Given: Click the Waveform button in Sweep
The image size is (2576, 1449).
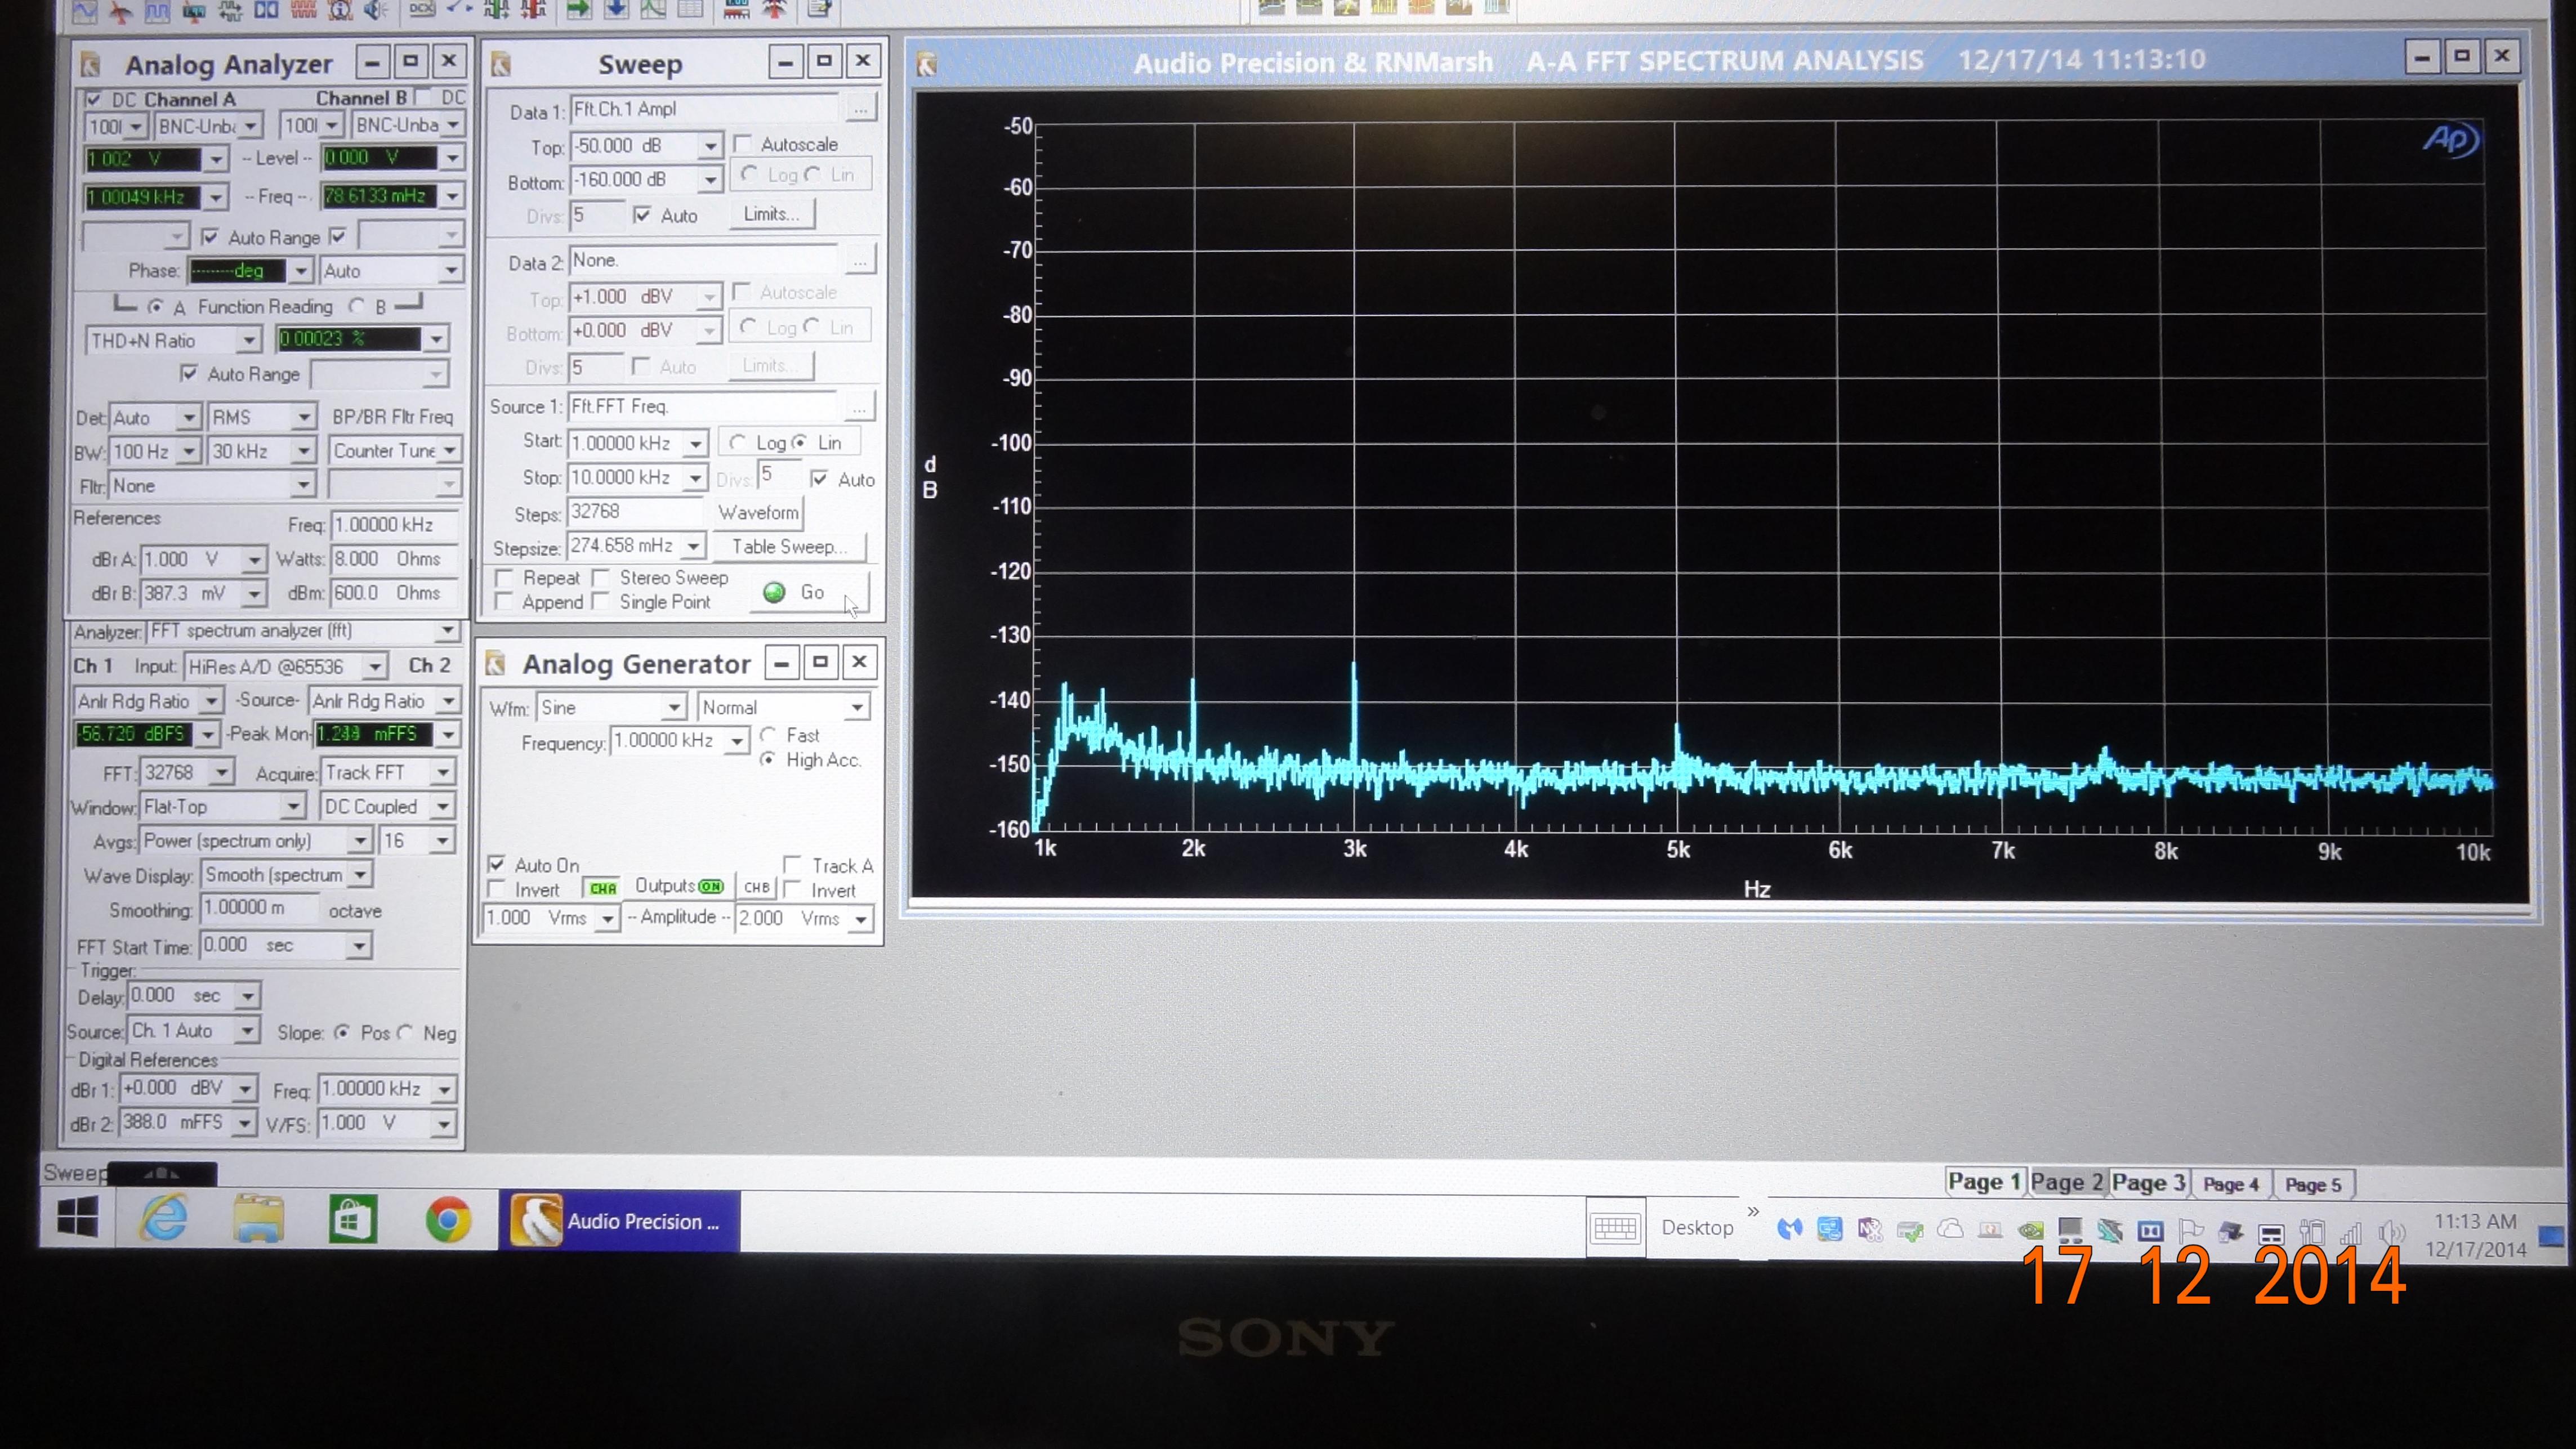Looking at the screenshot, I should point(759,513).
